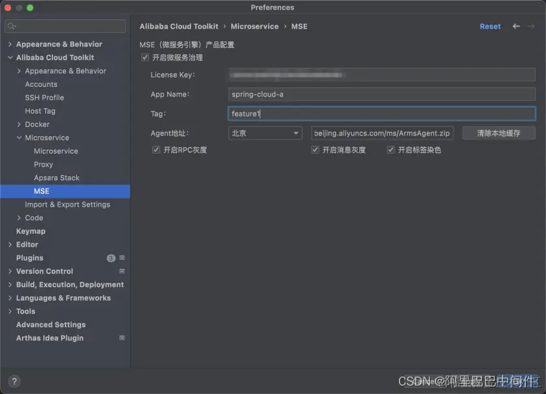546x394 pixels.
Task: Select Host Tag in the settings tree
Action: [x=40, y=111]
